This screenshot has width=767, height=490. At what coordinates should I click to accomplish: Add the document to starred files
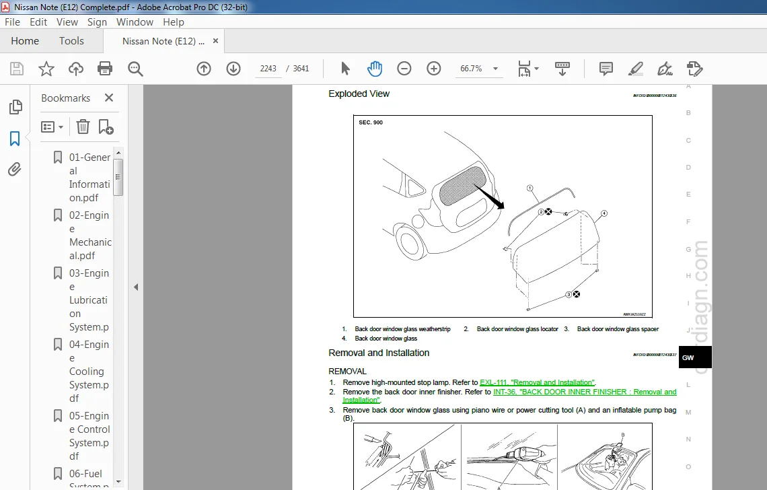46,69
